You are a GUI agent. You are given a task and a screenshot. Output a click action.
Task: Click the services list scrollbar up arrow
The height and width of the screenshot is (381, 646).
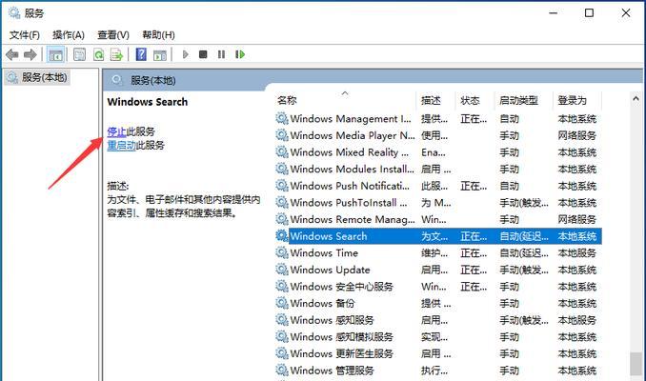[636, 98]
